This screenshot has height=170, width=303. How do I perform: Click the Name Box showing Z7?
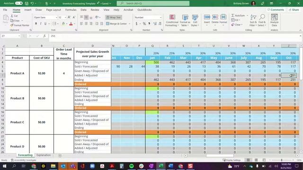tap(10, 36)
